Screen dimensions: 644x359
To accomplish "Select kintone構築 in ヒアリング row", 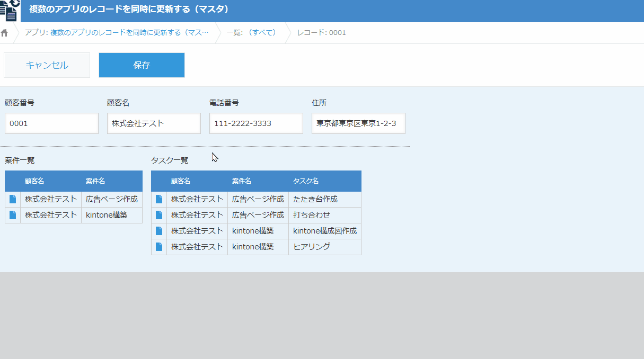I will [258, 247].
